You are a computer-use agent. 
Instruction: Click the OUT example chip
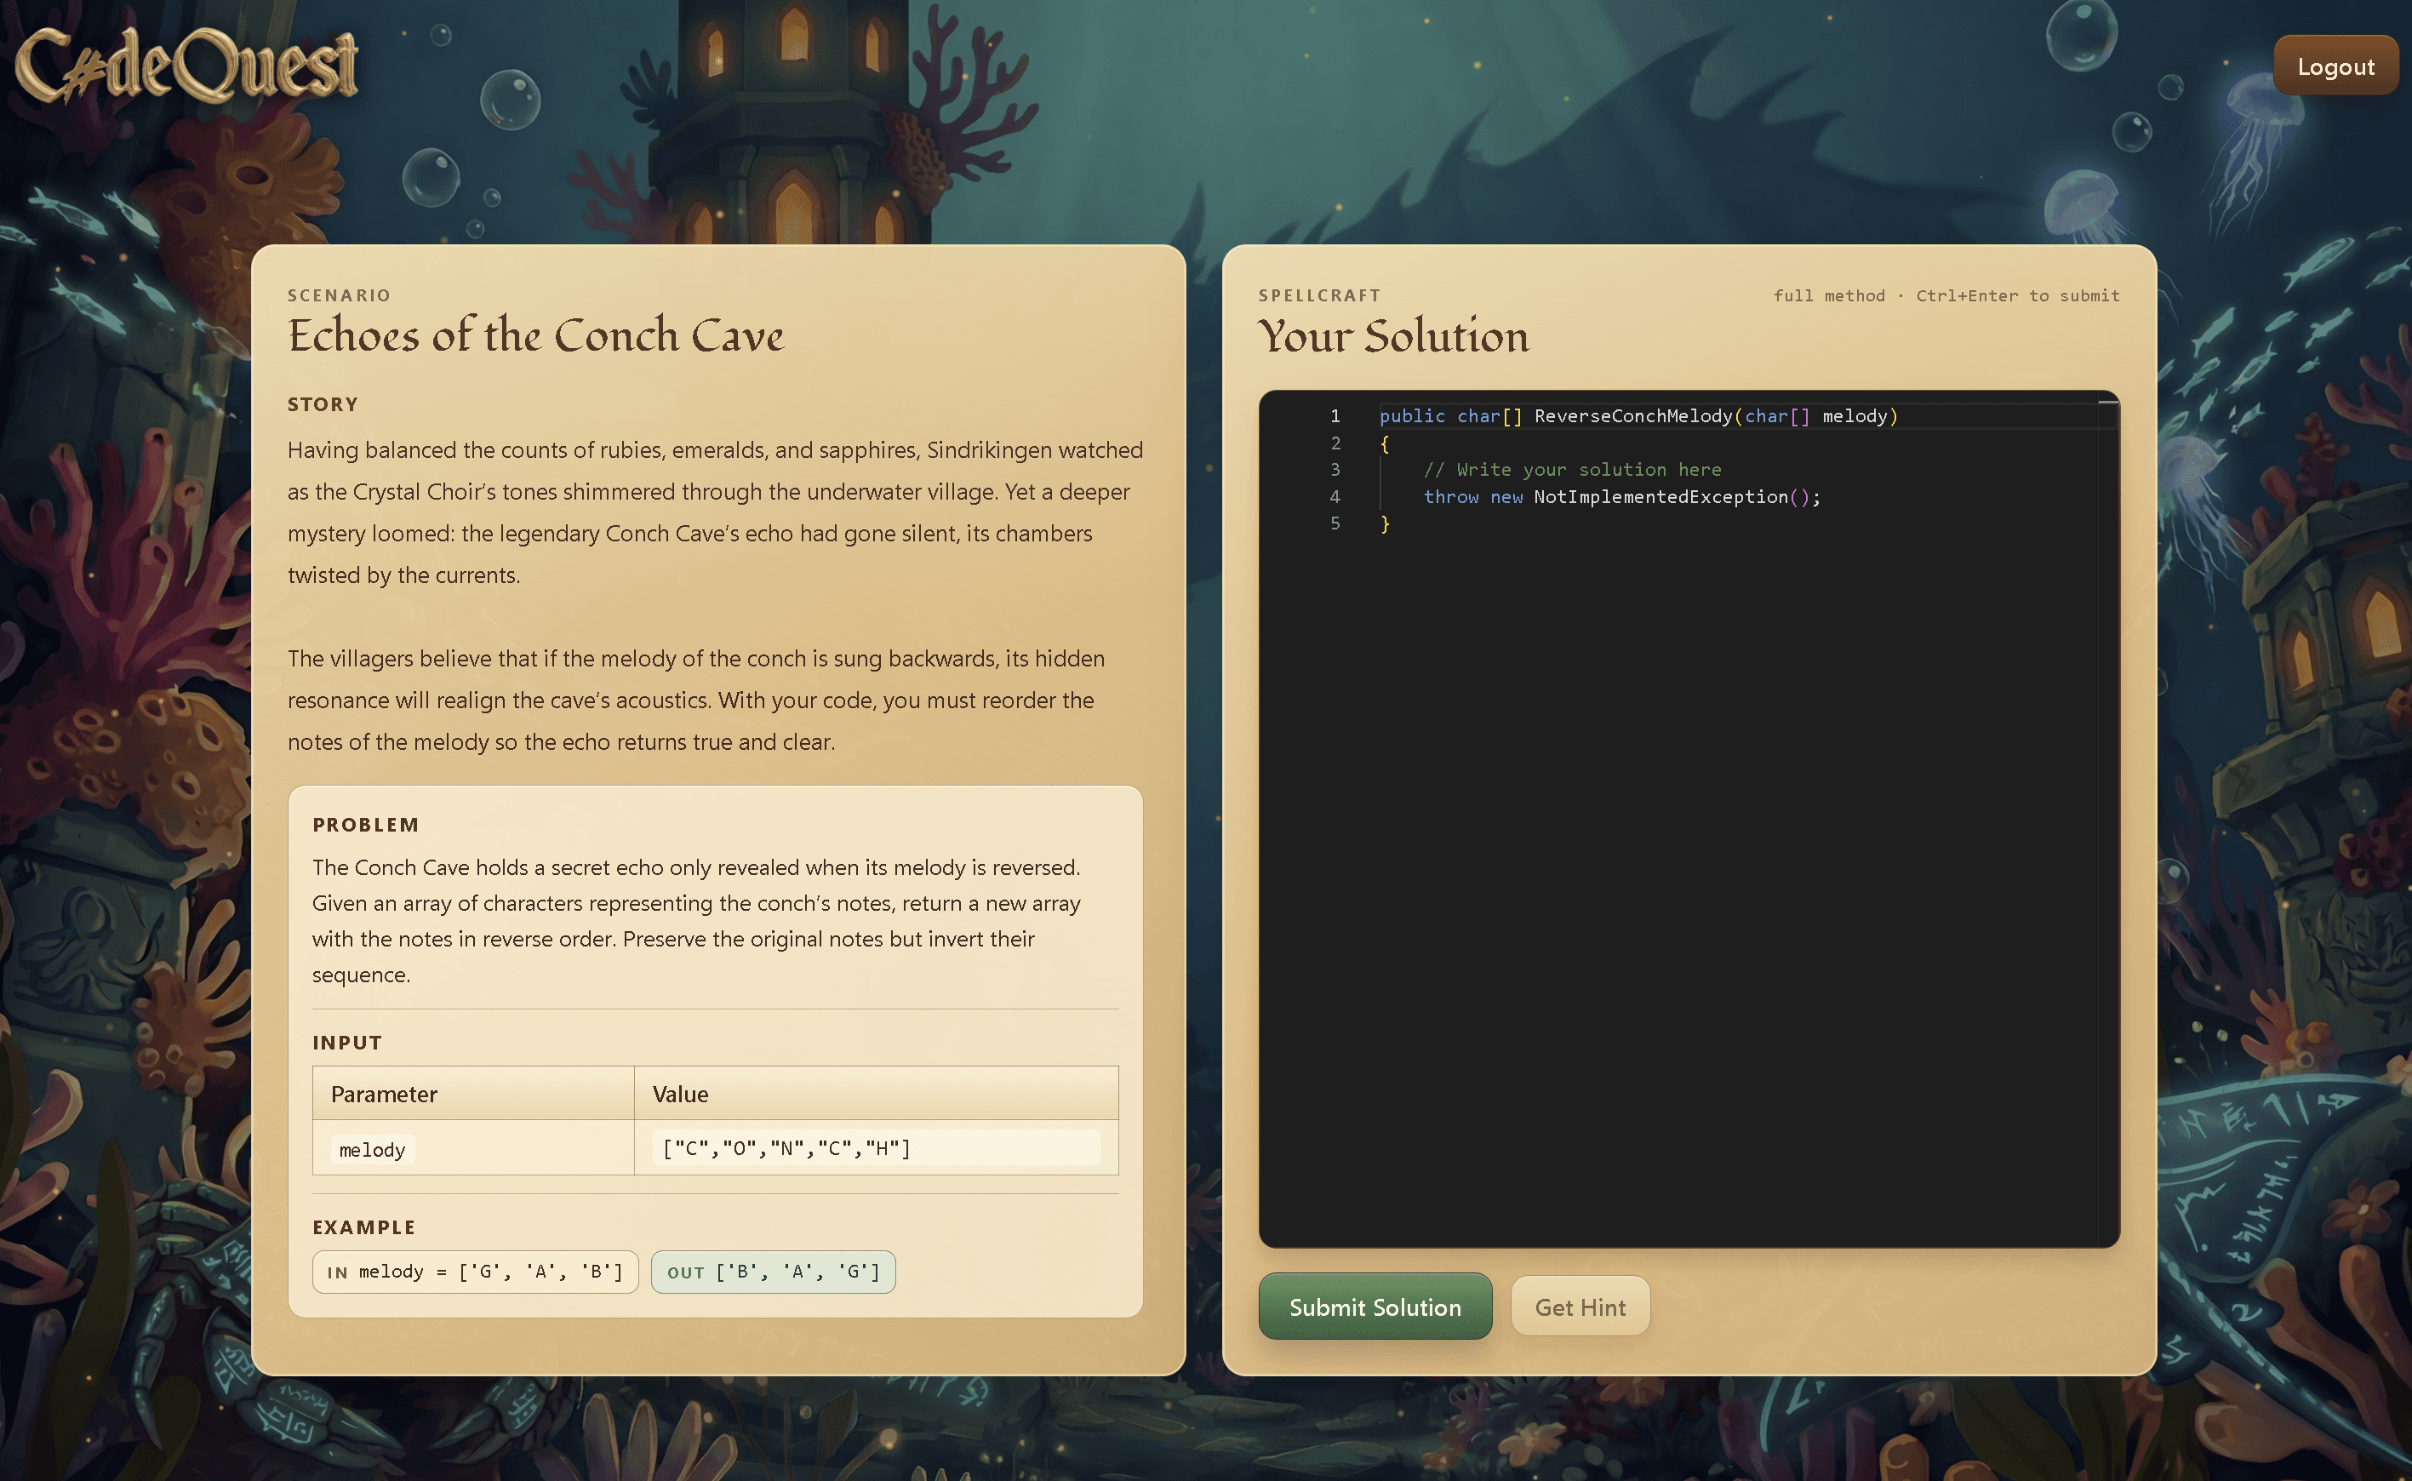[773, 1272]
